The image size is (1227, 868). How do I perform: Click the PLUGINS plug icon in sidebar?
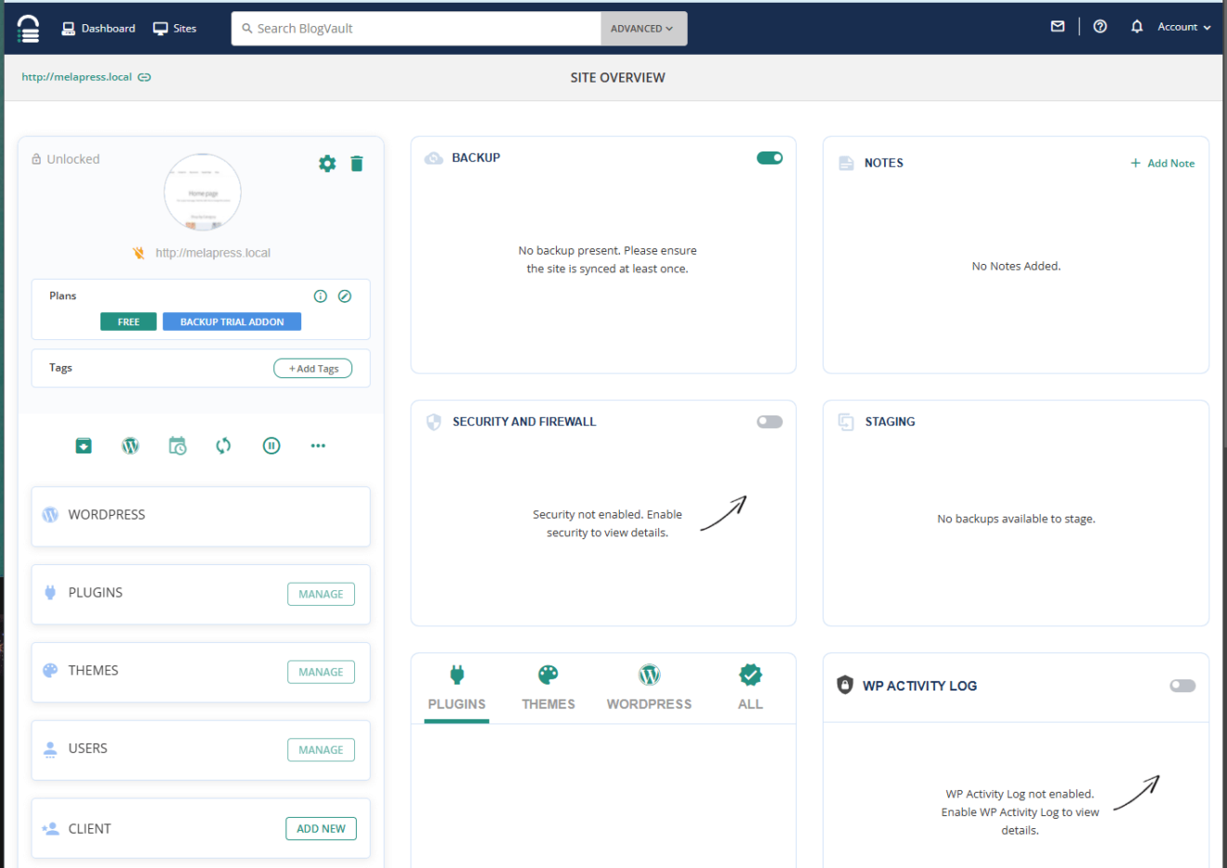pyautogui.click(x=50, y=593)
